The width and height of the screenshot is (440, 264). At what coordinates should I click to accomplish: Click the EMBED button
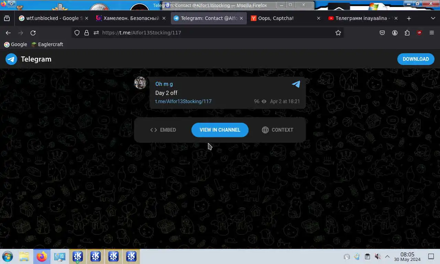163,130
